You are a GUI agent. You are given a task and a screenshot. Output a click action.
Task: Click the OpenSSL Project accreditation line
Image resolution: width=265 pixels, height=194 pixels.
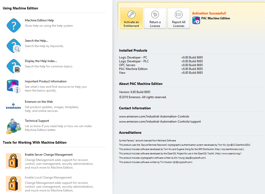click(180, 154)
